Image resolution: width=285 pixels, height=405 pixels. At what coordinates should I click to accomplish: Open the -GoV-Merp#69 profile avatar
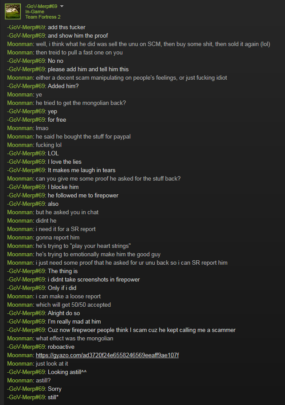pyautogui.click(x=13, y=12)
